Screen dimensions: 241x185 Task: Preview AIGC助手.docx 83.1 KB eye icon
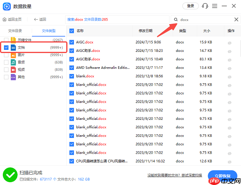click(x=229, y=60)
